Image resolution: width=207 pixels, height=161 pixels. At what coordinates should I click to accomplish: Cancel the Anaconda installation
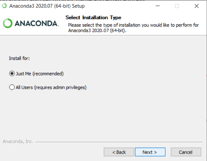coord(186,152)
